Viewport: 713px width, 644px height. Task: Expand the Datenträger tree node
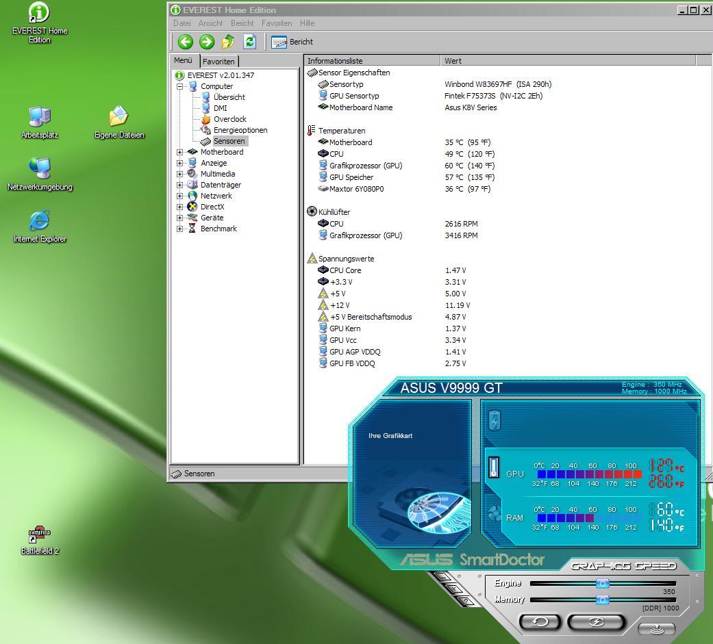pos(179,185)
